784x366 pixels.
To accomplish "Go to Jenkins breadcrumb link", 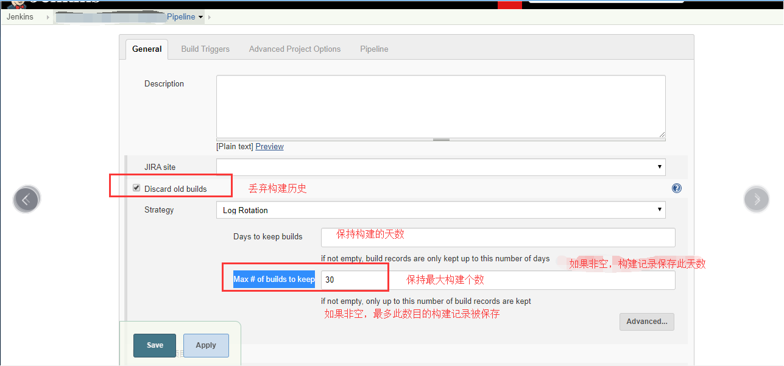I will [20, 17].
